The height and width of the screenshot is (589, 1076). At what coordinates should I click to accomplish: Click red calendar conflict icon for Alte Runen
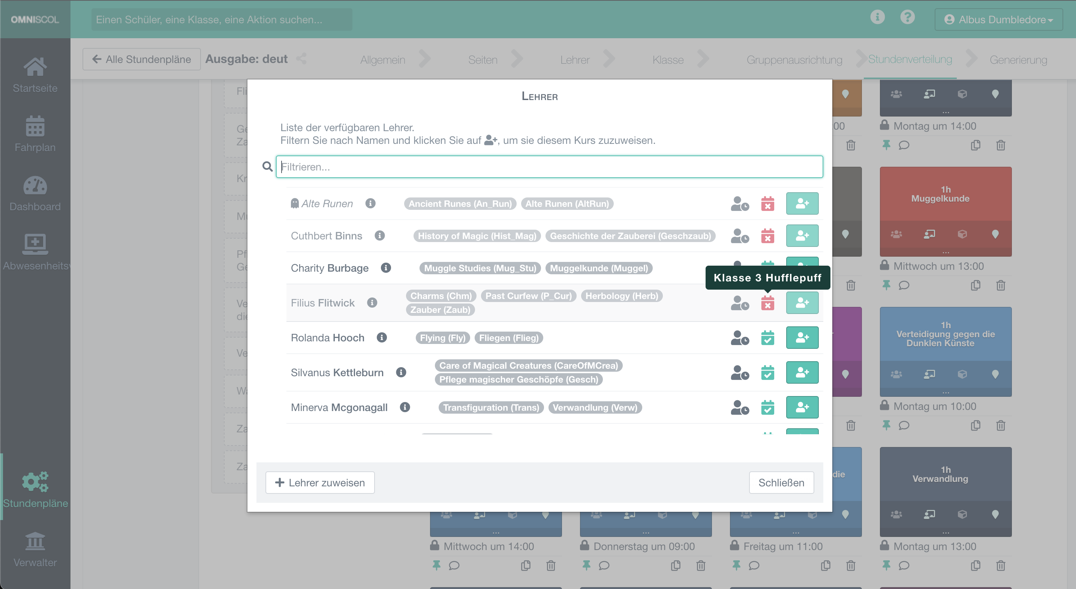click(767, 204)
